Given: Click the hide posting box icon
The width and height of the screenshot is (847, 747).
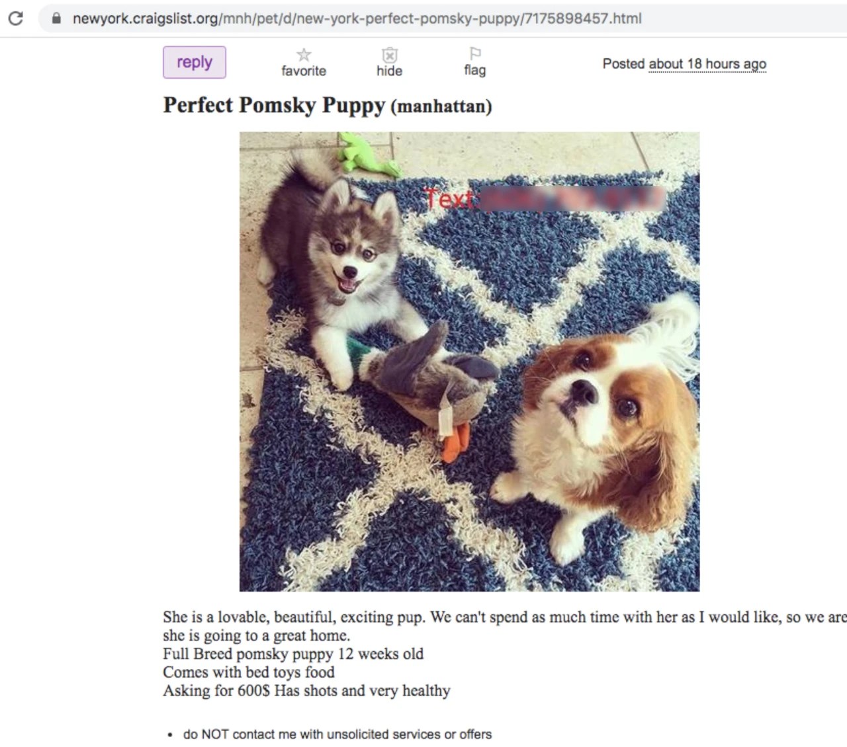Looking at the screenshot, I should (390, 54).
